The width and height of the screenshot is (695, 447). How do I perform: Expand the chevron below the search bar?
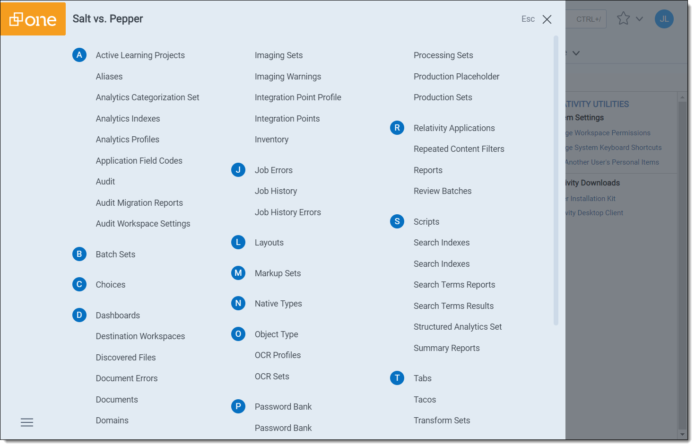[x=576, y=53]
